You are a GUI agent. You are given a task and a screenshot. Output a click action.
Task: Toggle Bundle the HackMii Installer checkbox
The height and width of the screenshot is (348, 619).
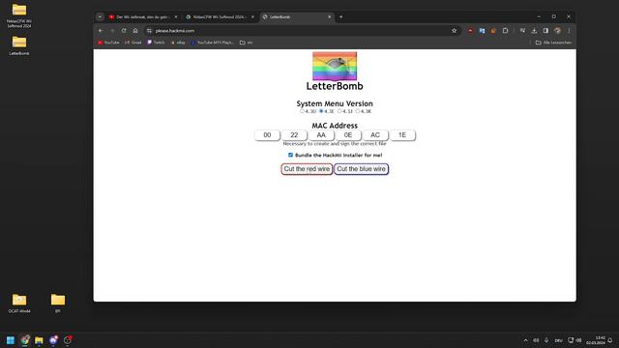click(290, 155)
